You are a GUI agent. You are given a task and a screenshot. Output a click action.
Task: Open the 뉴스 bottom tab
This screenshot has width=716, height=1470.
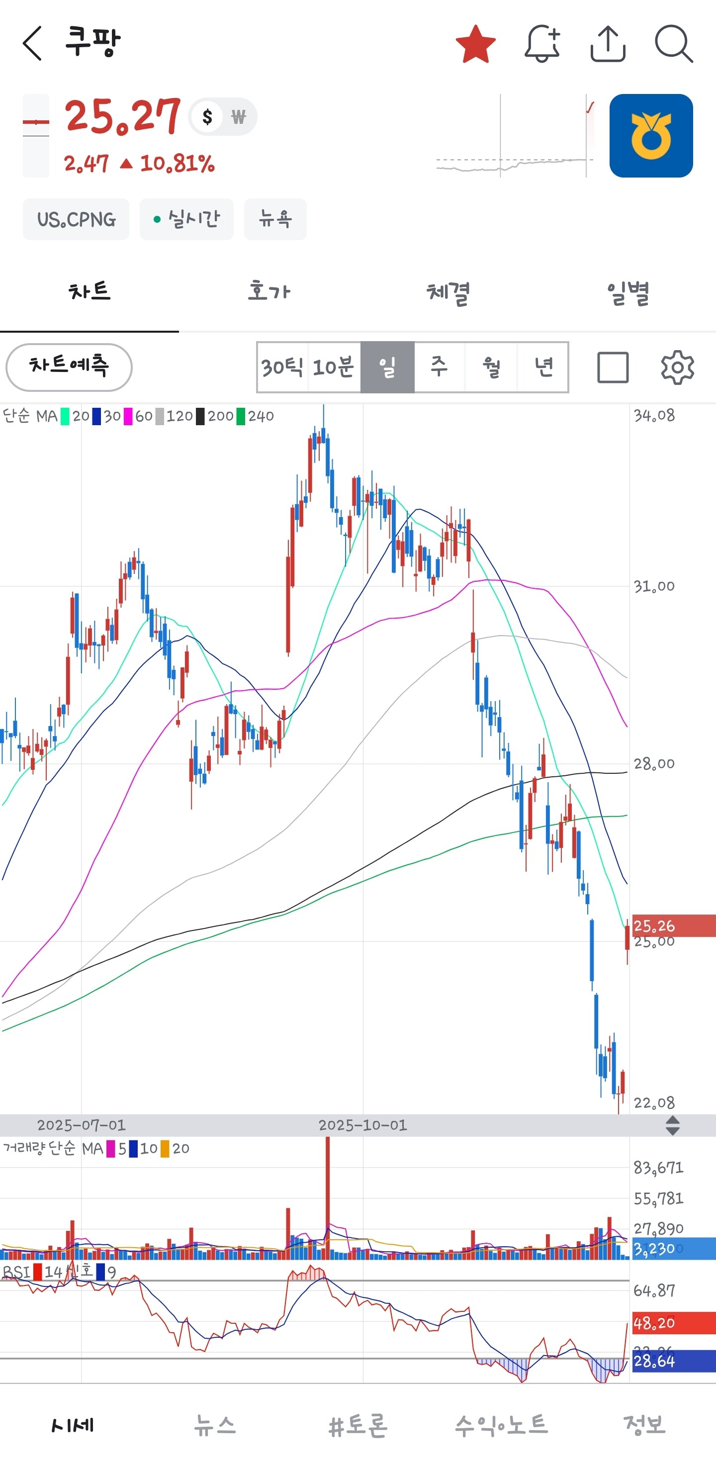pos(215,1425)
